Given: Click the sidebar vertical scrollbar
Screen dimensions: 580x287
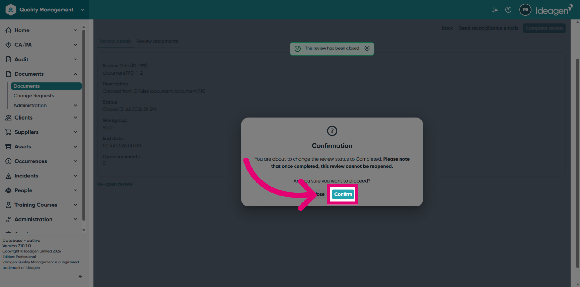Looking at the screenshot, I should [x=84, y=125].
